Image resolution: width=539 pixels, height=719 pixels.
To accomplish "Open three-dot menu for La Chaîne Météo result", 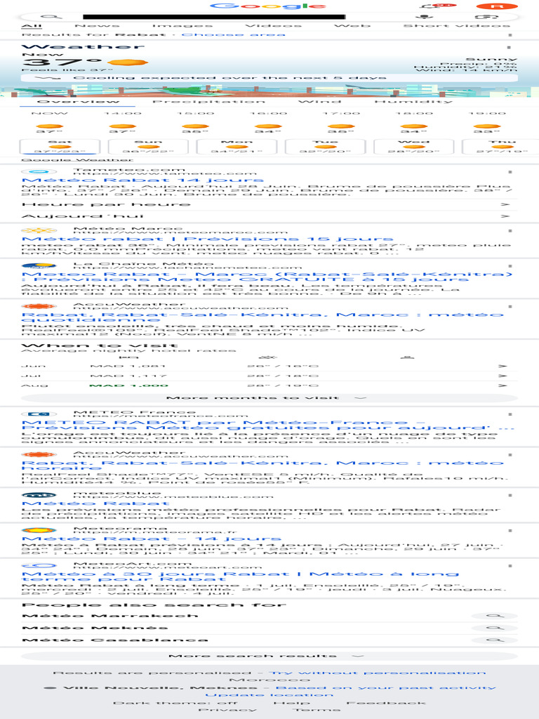I will point(510,266).
